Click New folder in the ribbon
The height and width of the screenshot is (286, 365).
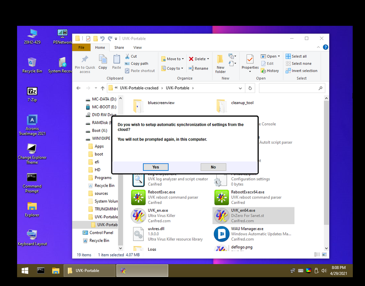(220, 64)
